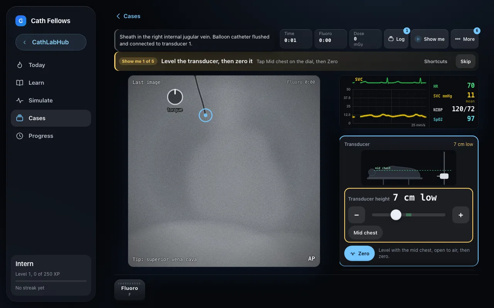
Task: Click the torque dial
Action: click(x=175, y=97)
